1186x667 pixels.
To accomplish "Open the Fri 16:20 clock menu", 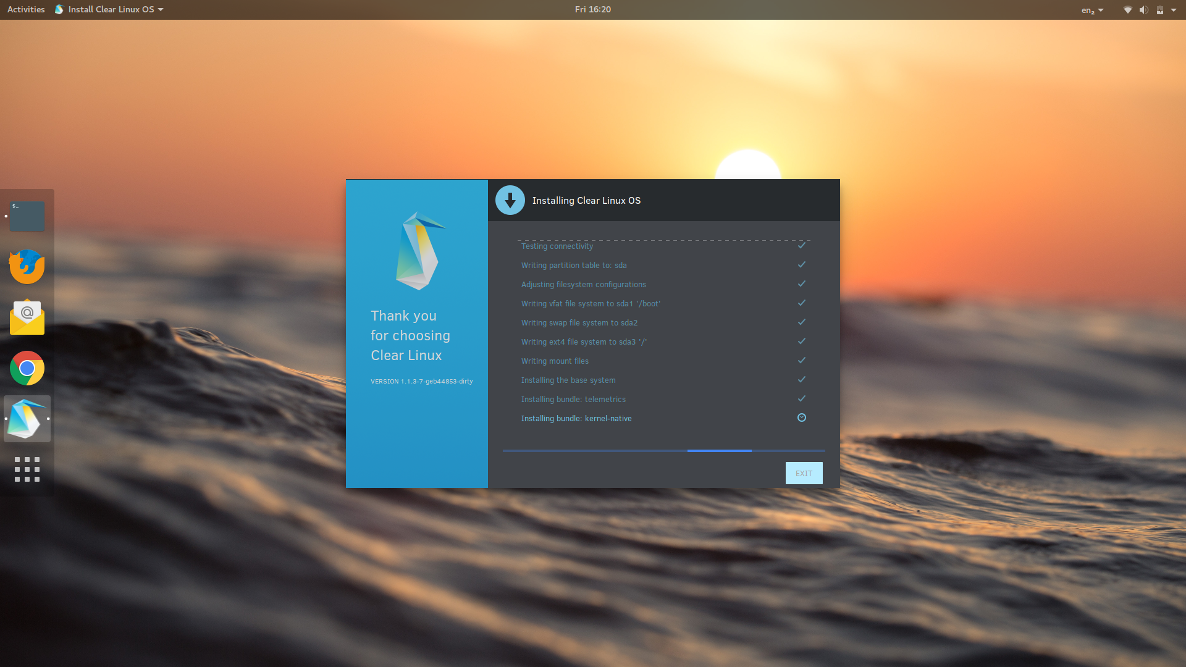I will (x=592, y=9).
